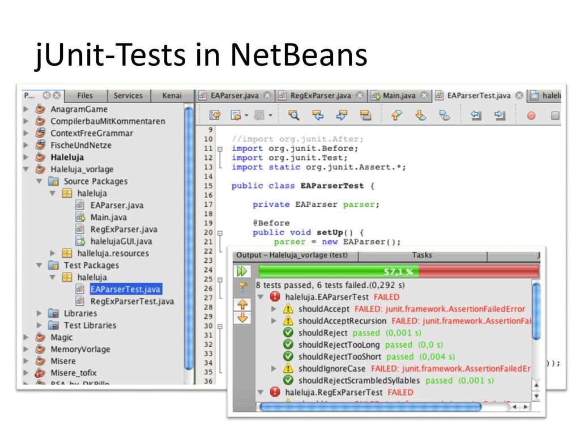Select RegExParser.java under Source Packages
580x435 pixels.
(x=124, y=229)
